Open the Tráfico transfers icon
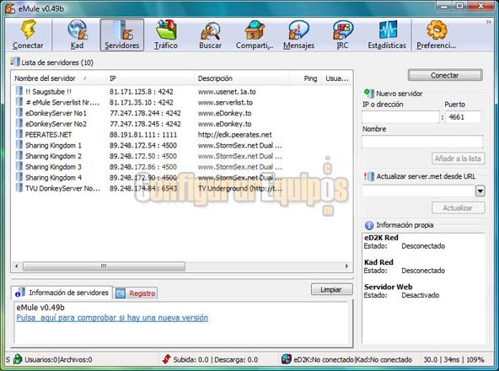 [166, 30]
